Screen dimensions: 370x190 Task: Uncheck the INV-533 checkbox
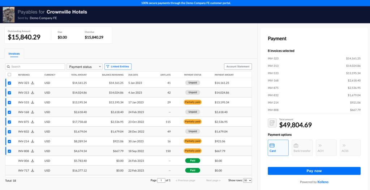pyautogui.click(x=9, y=103)
